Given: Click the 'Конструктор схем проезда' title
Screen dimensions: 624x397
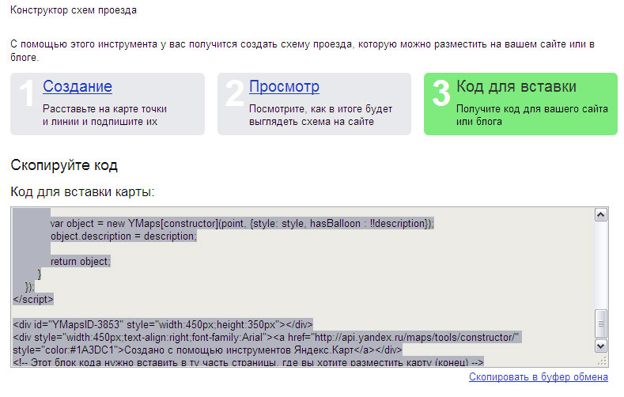Looking at the screenshot, I should point(74,10).
